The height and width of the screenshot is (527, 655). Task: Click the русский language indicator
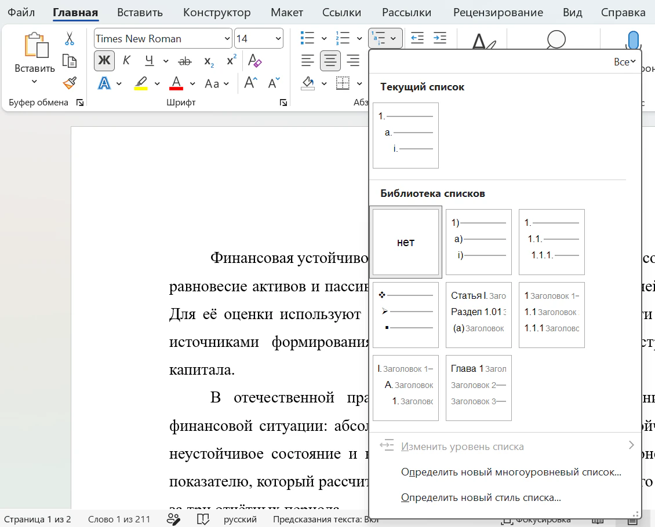coord(240,519)
